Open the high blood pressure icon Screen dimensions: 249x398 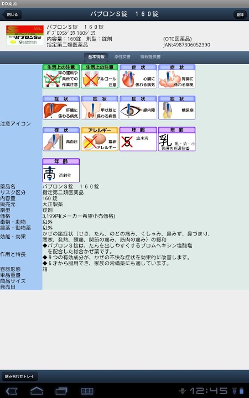click(61, 139)
